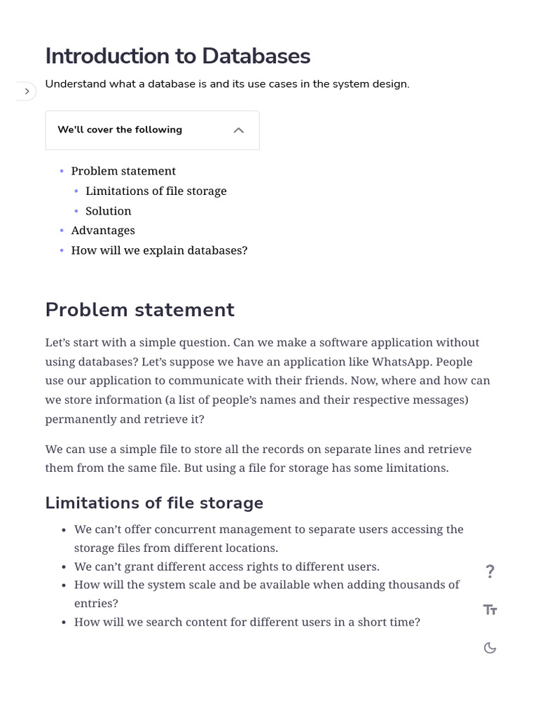Click the Introduction to Databases title
This screenshot has height=718, width=538.
(177, 56)
